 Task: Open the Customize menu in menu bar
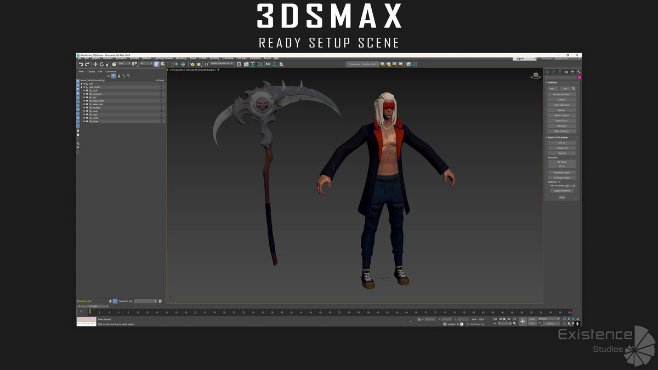[x=228, y=58]
